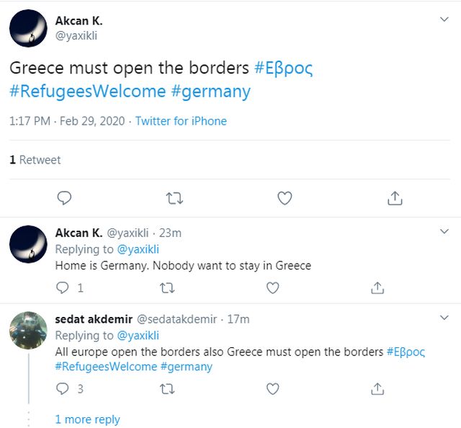Open sedat akdemir's profile picture

pos(28,330)
